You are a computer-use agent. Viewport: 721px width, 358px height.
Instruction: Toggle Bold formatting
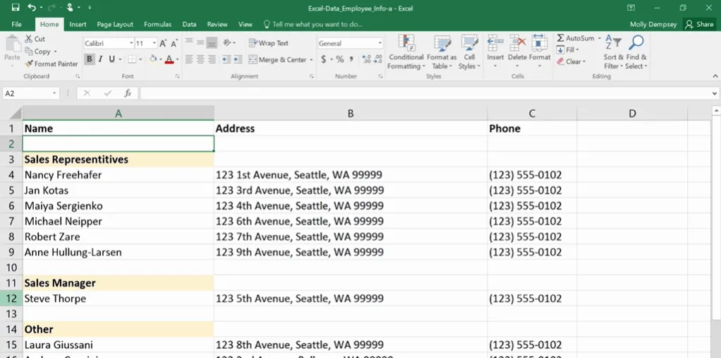[89, 59]
